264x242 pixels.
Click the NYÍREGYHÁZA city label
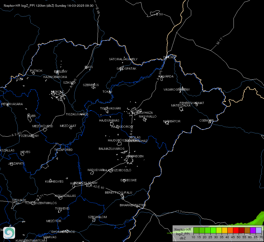pyautogui.click(x=142, y=112)
